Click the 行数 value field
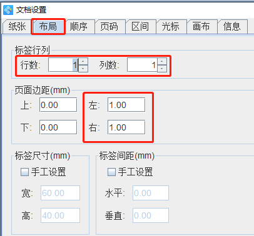 tap(63, 65)
